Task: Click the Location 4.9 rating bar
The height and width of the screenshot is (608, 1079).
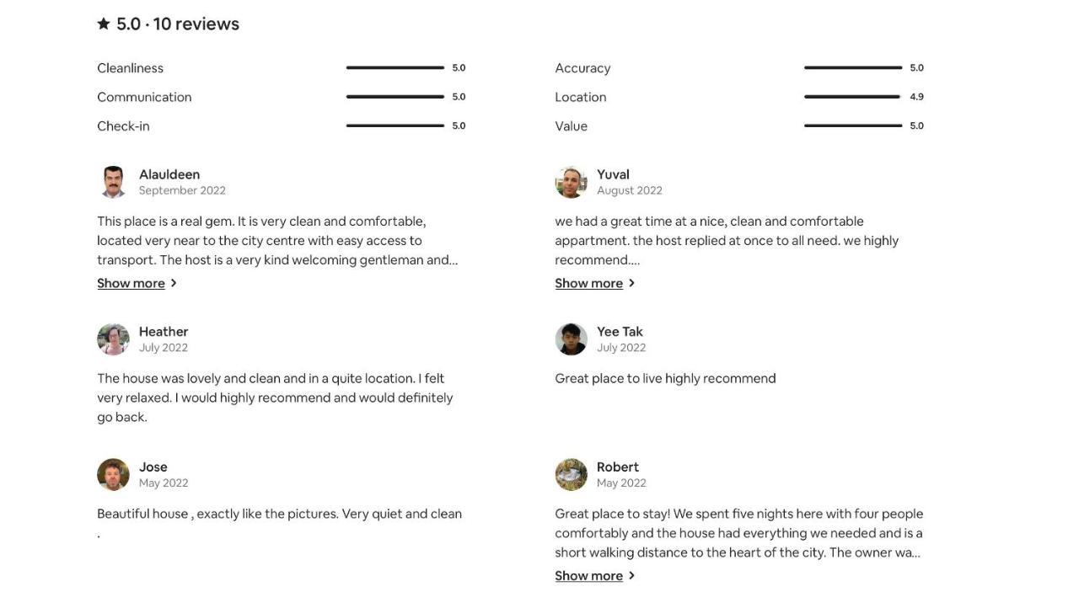Action: (853, 97)
